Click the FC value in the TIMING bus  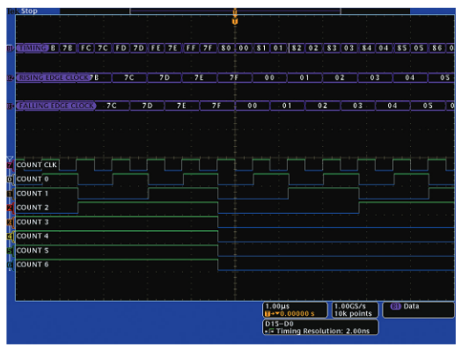pyautogui.click(x=85, y=48)
